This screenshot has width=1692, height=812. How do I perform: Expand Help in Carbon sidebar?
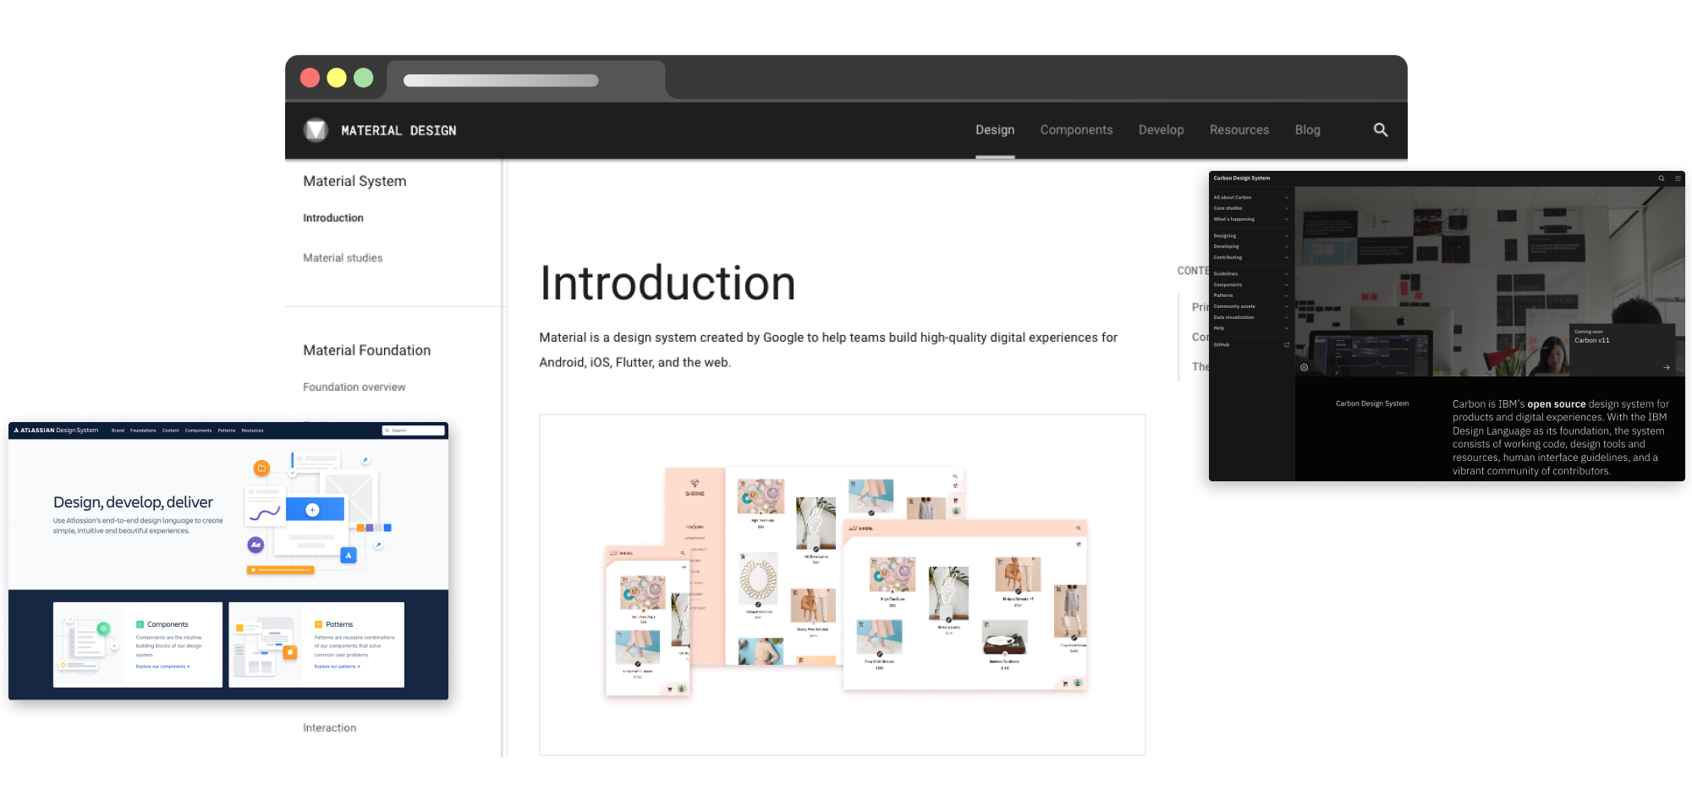tap(1251, 328)
